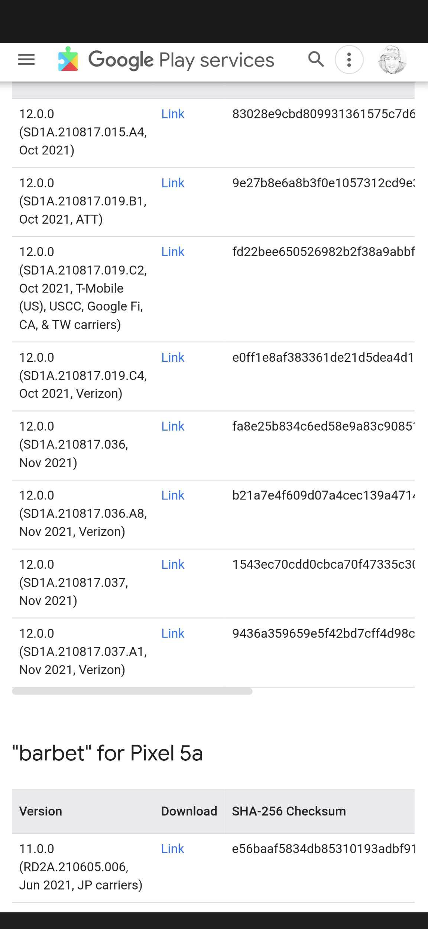The width and height of the screenshot is (428, 929).
Task: Click the horizontal table scrollbar
Action: tap(132, 691)
